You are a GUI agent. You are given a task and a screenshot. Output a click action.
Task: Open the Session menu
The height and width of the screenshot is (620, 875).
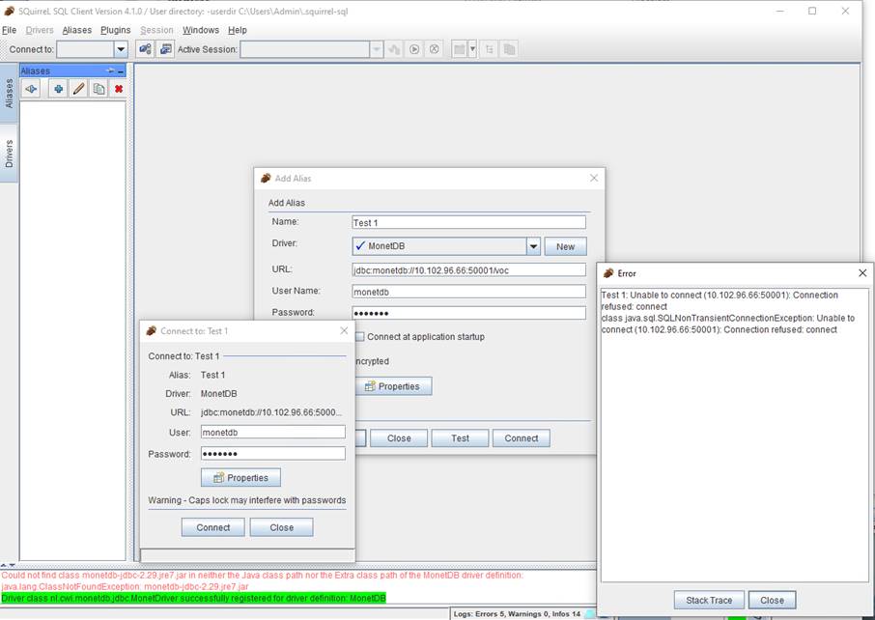156,30
